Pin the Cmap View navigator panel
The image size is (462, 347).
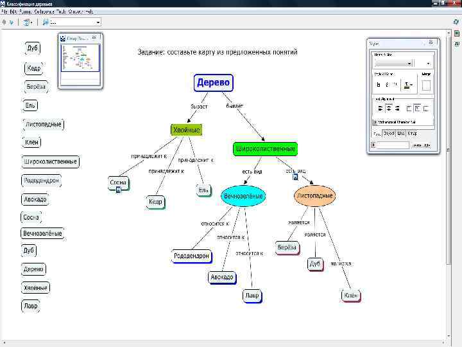tap(94, 38)
